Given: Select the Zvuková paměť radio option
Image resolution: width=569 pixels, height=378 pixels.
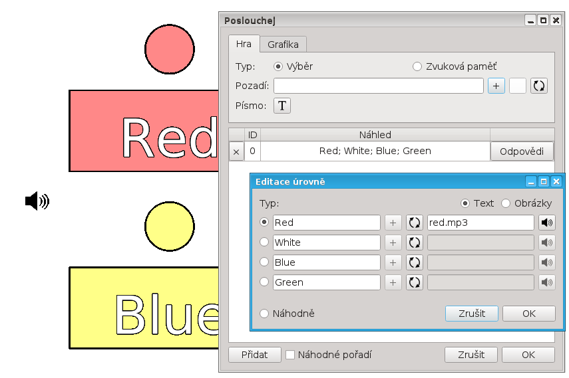Looking at the screenshot, I should (x=417, y=66).
